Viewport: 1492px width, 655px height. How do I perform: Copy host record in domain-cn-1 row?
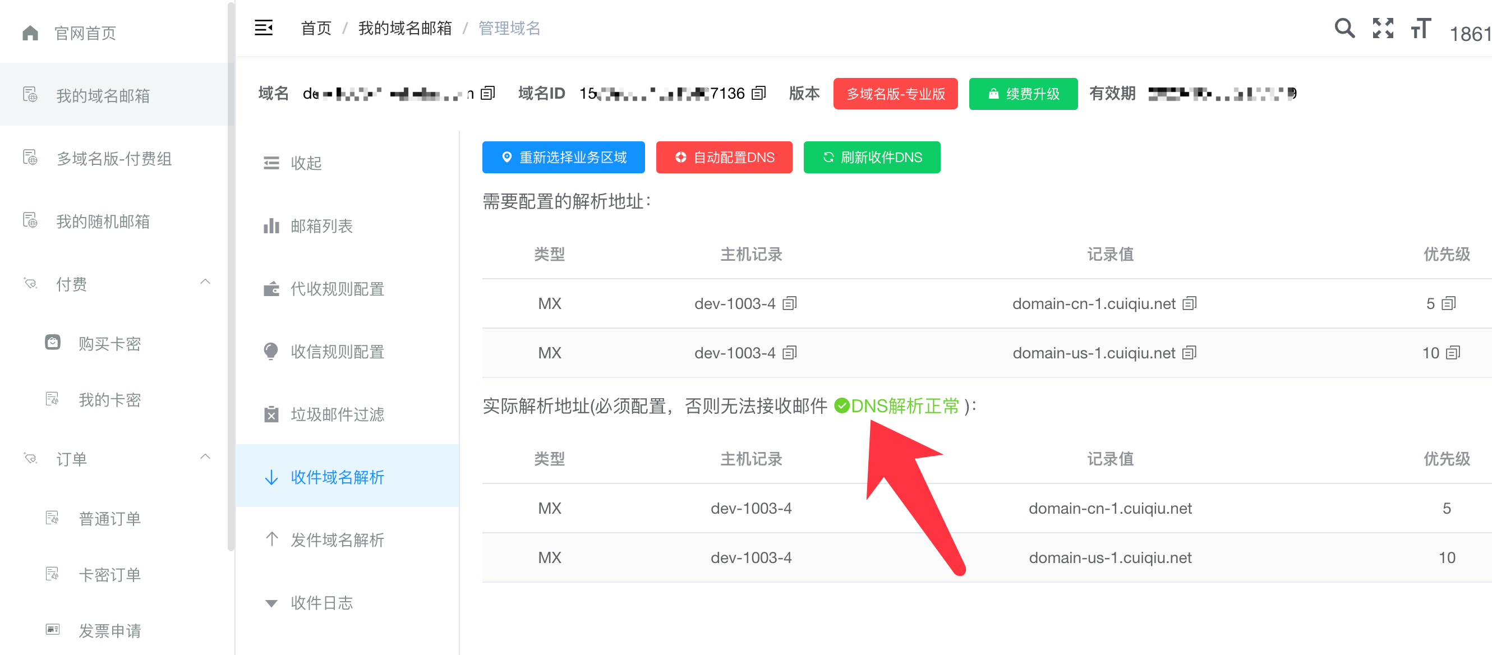tap(789, 303)
